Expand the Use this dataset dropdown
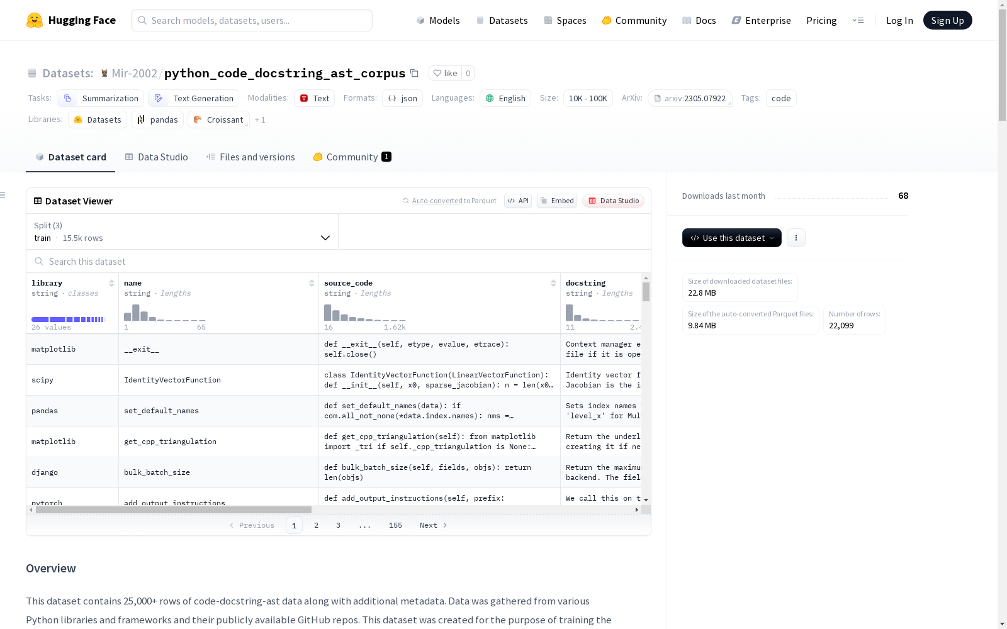The width and height of the screenshot is (1007, 629). pos(732,238)
